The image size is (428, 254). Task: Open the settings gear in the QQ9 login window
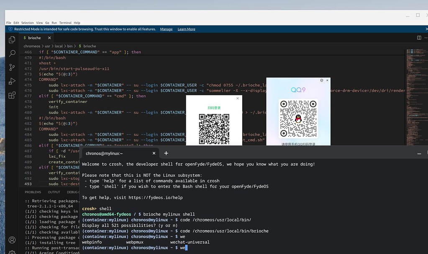[322, 80]
